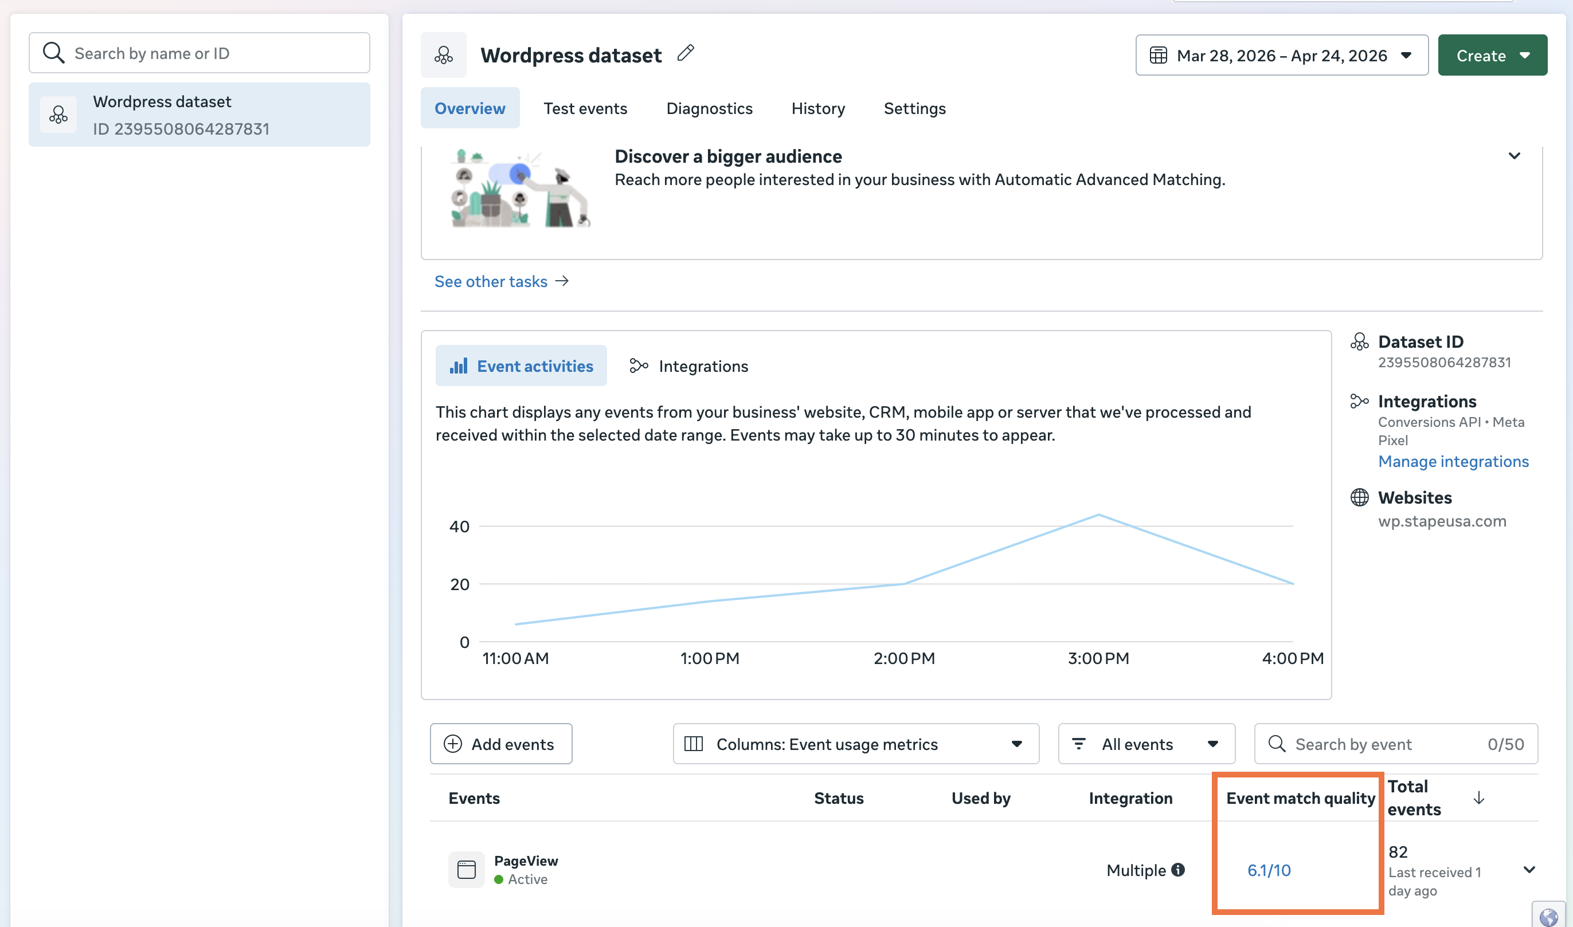
Task: Open the All events filter dropdown
Action: [1146, 744]
